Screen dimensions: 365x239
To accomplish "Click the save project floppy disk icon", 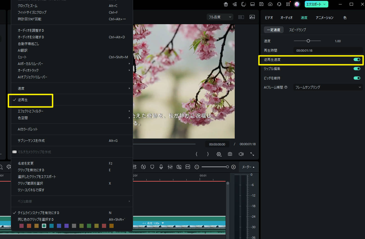I will tap(261, 4).
